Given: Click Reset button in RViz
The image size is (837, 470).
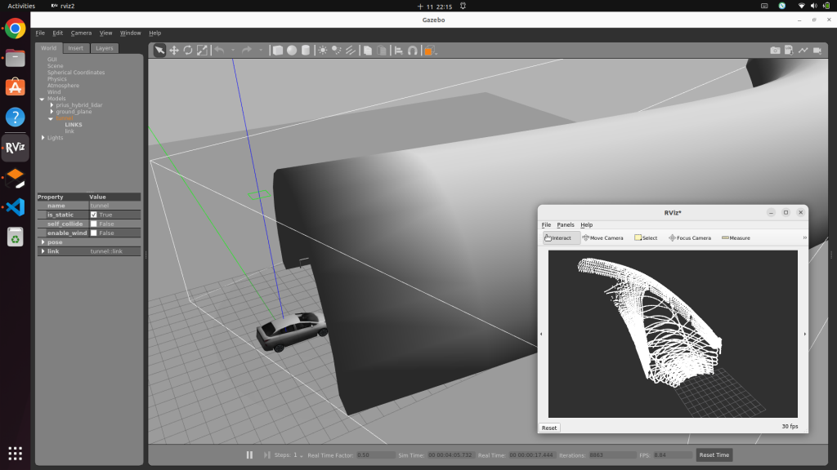Looking at the screenshot, I should click(548, 428).
